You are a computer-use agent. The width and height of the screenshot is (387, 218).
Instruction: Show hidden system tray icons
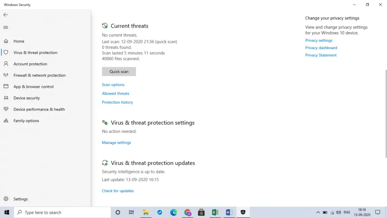[x=318, y=212]
